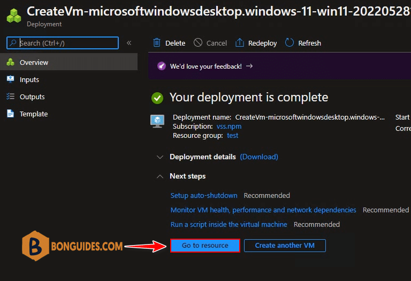Click the Subscription: label text
This screenshot has height=281, width=411.
pos(193,127)
